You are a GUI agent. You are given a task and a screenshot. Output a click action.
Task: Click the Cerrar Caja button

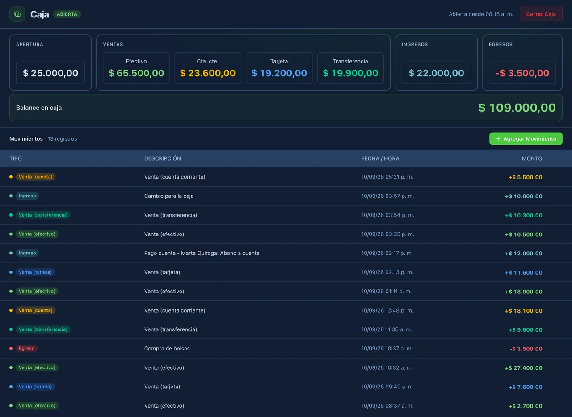coord(541,14)
